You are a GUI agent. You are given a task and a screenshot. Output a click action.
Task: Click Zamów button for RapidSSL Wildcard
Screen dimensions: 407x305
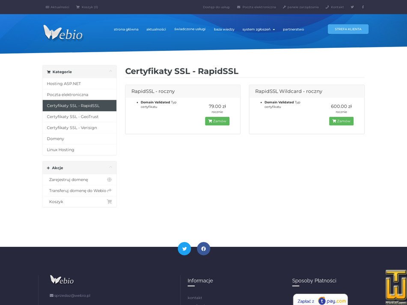(342, 121)
